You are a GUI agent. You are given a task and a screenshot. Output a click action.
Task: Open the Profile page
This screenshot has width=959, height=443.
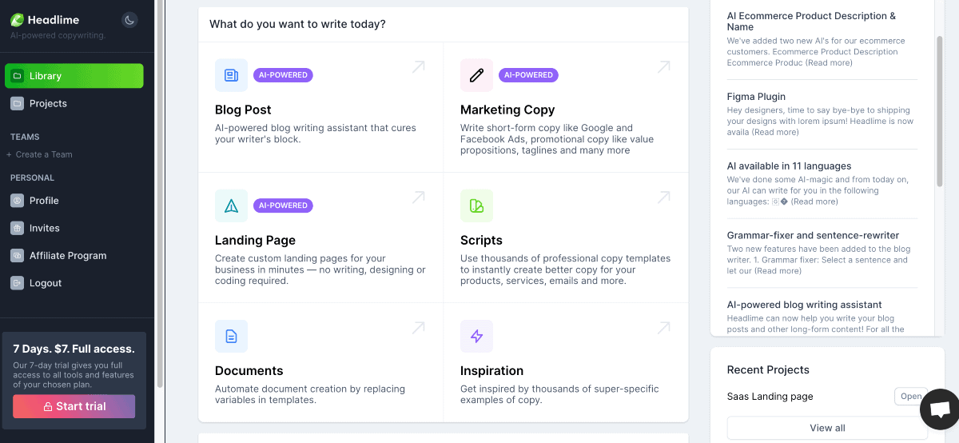[44, 201]
